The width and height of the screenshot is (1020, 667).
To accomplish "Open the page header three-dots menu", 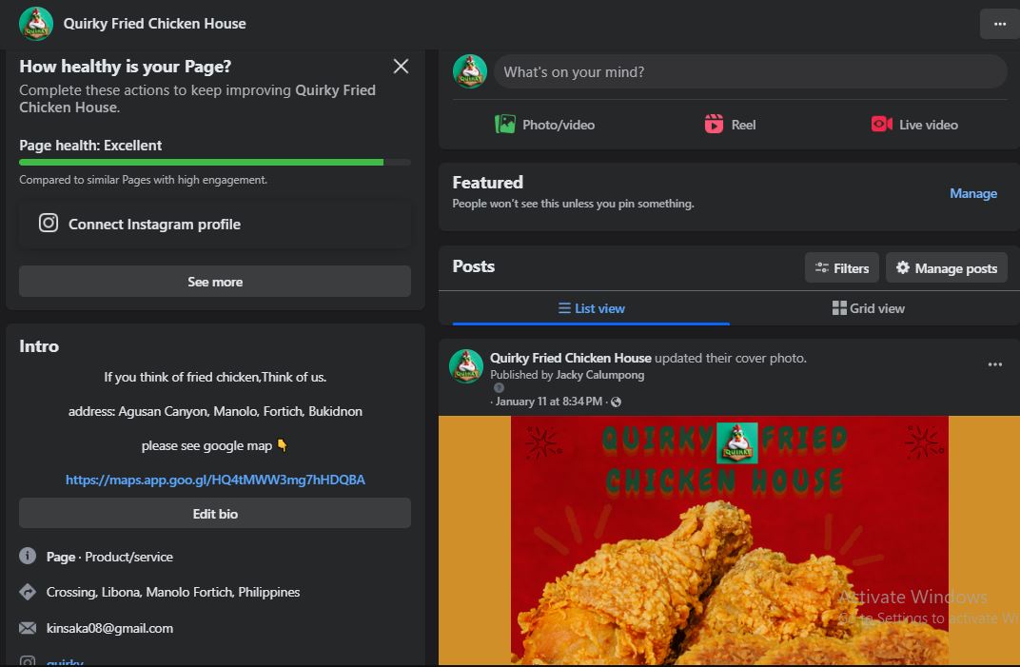I will (1000, 24).
